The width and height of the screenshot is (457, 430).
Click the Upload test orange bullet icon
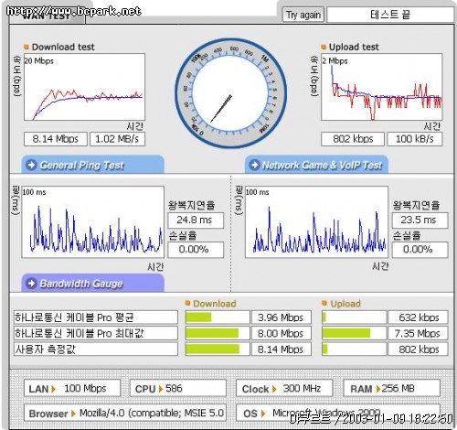(x=324, y=47)
